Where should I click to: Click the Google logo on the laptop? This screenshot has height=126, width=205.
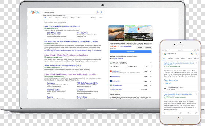pos(35,12)
